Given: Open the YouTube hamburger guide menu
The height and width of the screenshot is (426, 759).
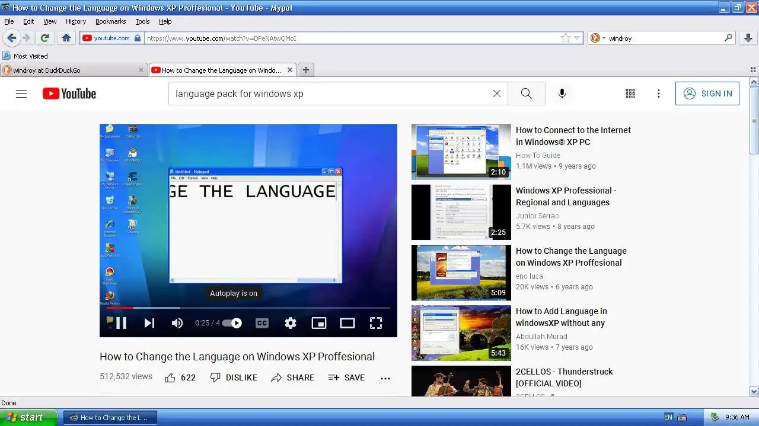Looking at the screenshot, I should 21,93.
